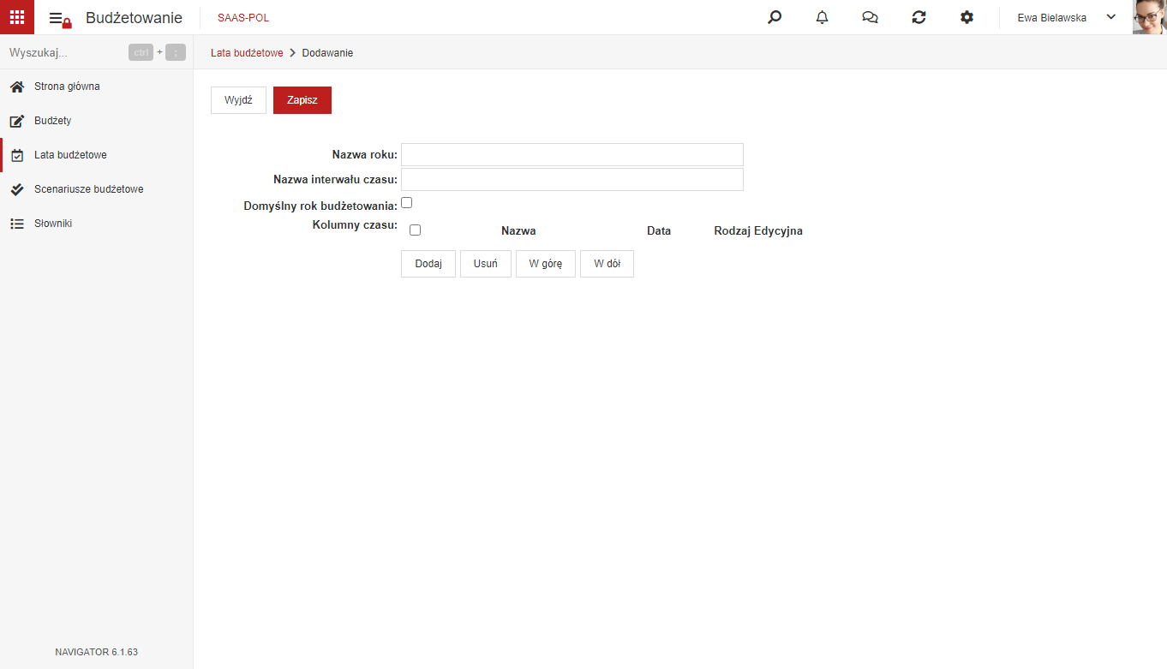This screenshot has width=1167, height=669.
Task: Enable Domyślny rok budżetowania checkbox
Action: [x=407, y=203]
